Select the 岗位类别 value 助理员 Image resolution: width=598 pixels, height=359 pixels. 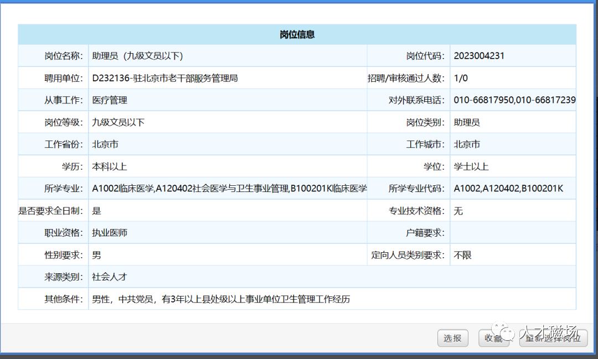(467, 122)
